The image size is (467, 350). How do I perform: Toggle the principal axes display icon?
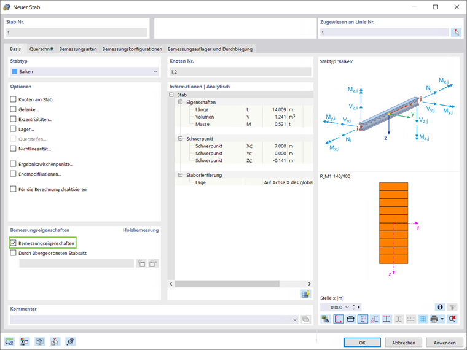point(363,319)
